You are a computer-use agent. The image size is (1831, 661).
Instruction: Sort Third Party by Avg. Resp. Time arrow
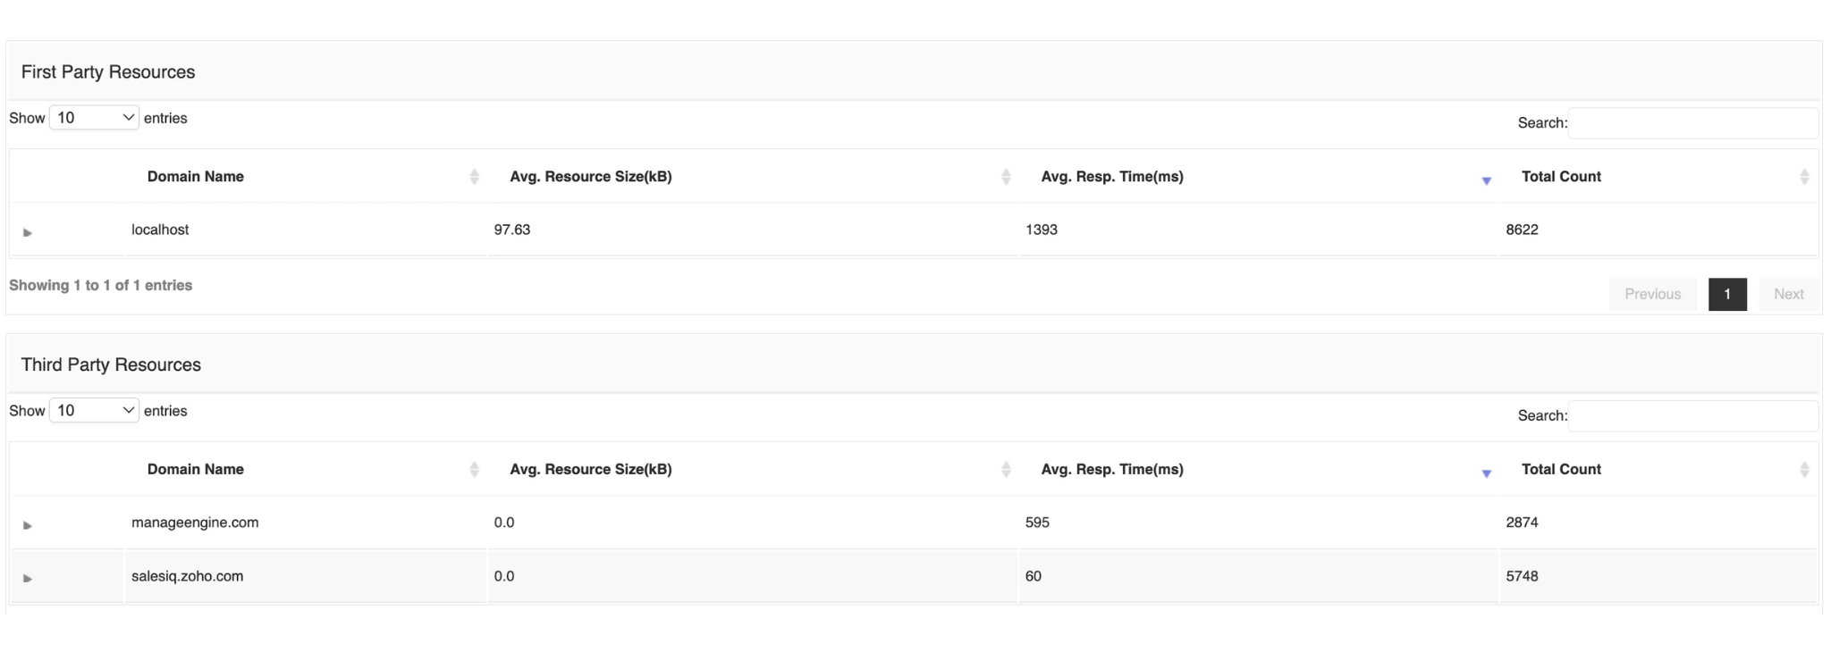1486,473
